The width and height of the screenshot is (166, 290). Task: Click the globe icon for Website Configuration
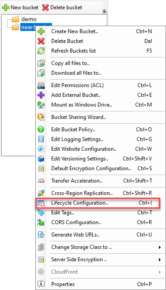[41, 149]
